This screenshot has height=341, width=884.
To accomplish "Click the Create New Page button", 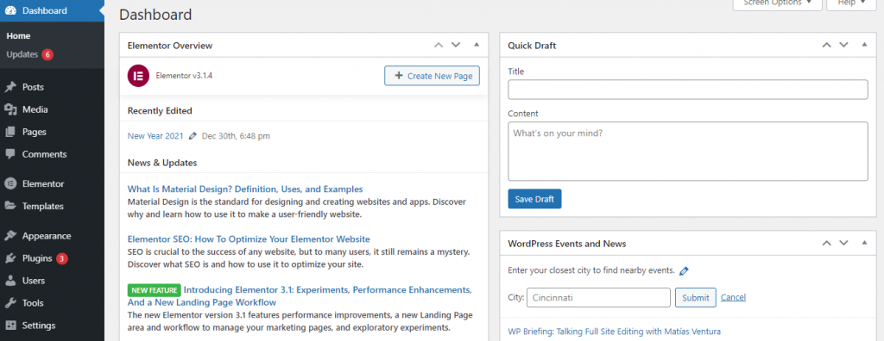I will (x=432, y=76).
